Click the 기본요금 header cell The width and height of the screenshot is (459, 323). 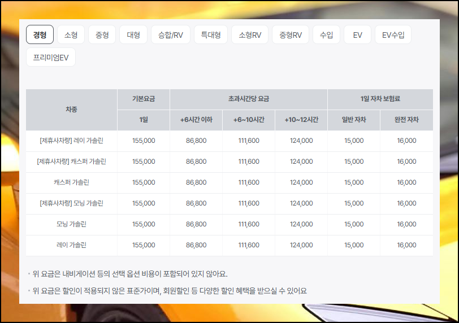[144, 99]
